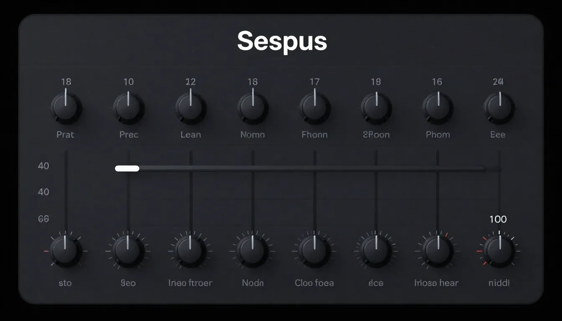
Task: Click the Ineo ftroer bottom knob
Action: pyautogui.click(x=190, y=251)
